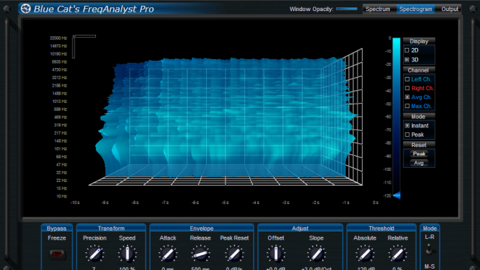Enable the 2D display checkbox
This screenshot has width=480, height=270.
coord(407,50)
